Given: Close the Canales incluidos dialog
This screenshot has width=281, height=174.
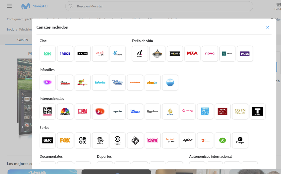Looking at the screenshot, I should click(x=267, y=27).
